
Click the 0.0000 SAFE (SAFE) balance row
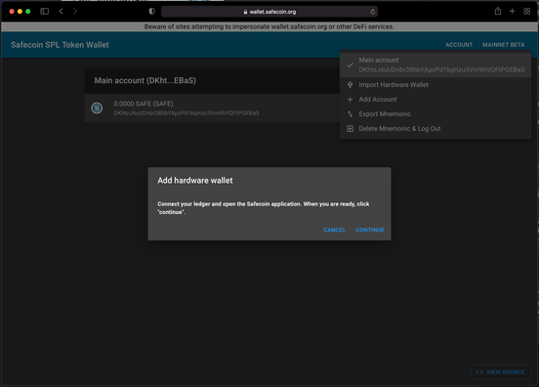click(x=212, y=108)
